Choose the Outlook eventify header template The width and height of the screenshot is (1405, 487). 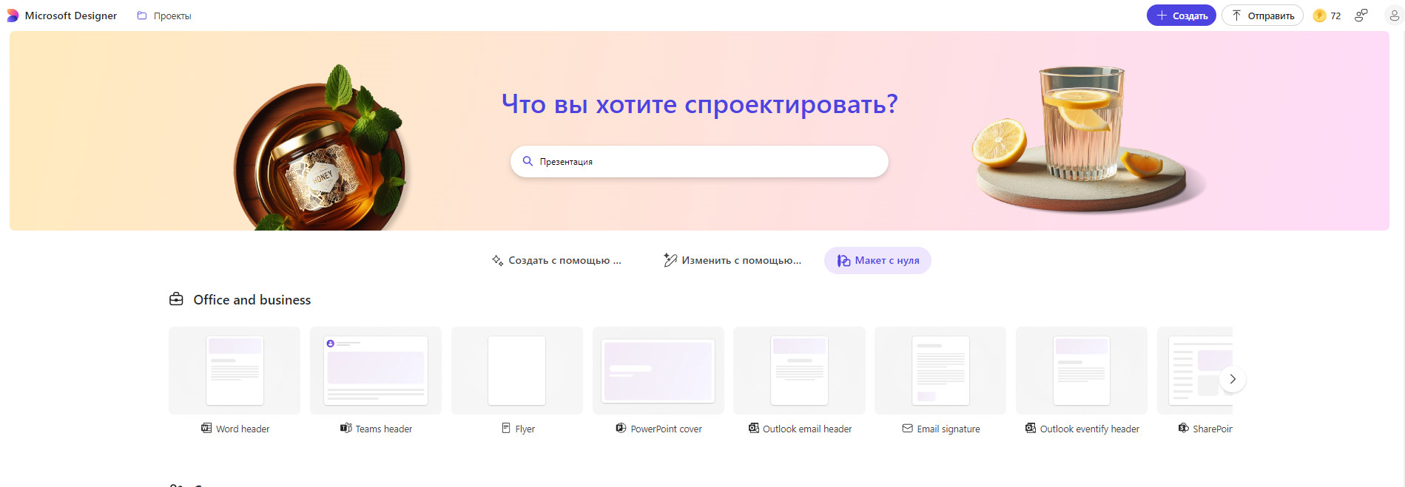pyautogui.click(x=1081, y=370)
